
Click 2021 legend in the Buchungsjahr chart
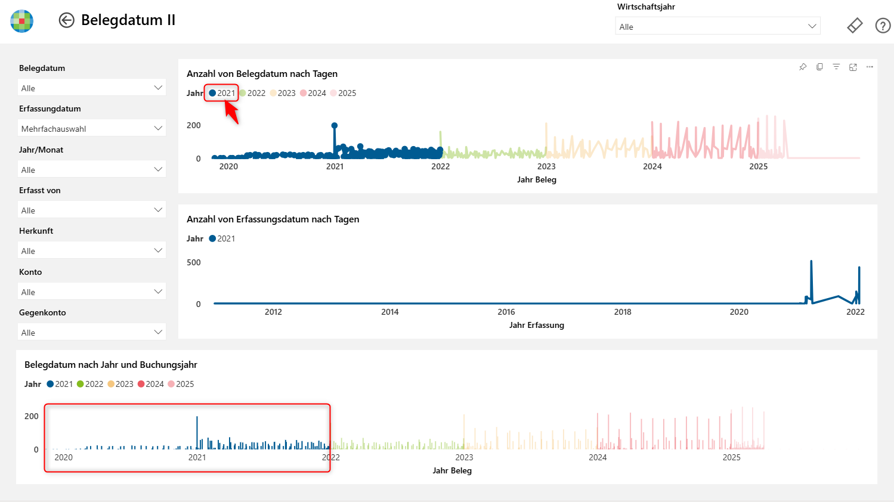(x=60, y=384)
